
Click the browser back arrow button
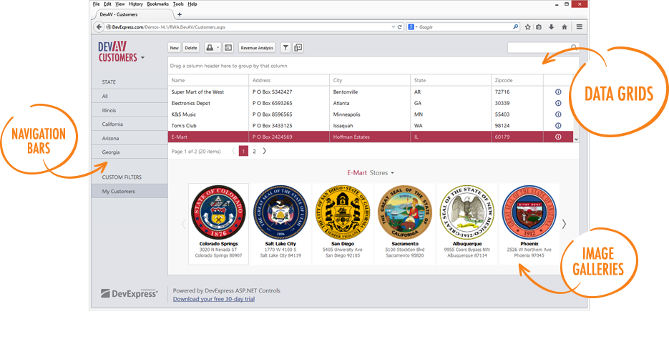tap(99, 27)
